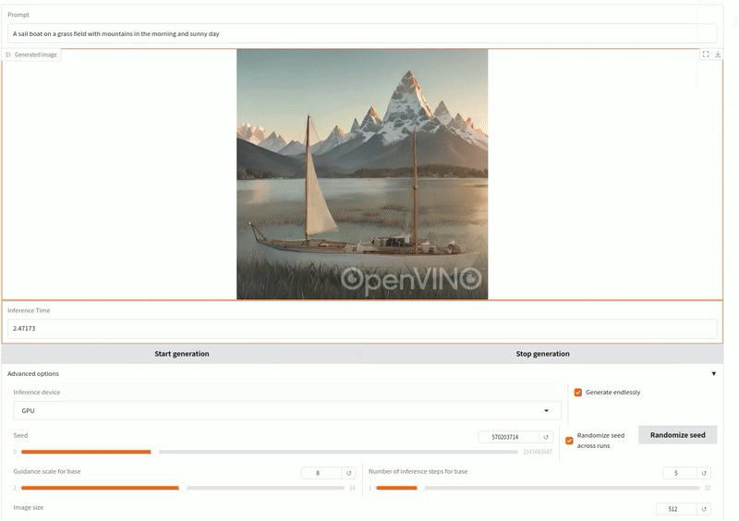Reset the Seed value icon
Screen dimensions: 739x521
pyautogui.click(x=546, y=437)
